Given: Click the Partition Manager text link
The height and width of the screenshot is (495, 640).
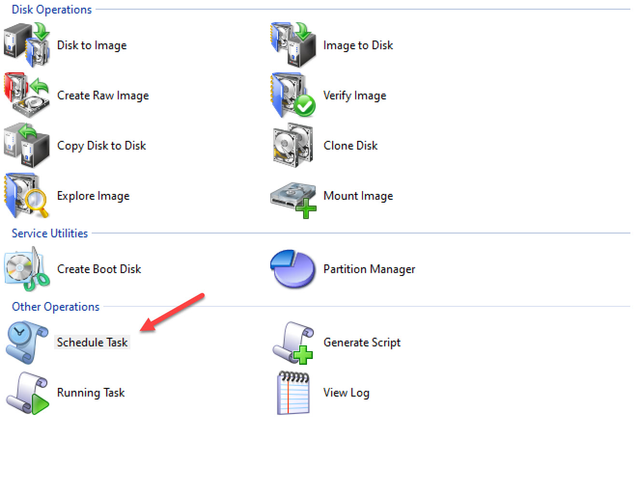Looking at the screenshot, I should coord(369,269).
